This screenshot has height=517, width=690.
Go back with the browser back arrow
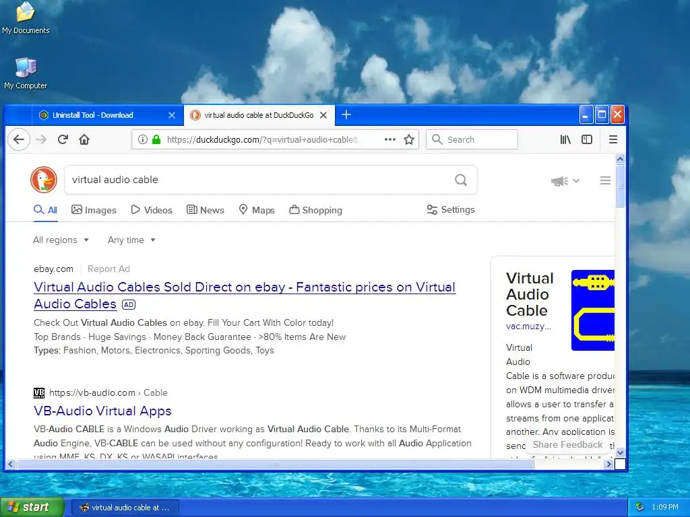click(x=19, y=139)
